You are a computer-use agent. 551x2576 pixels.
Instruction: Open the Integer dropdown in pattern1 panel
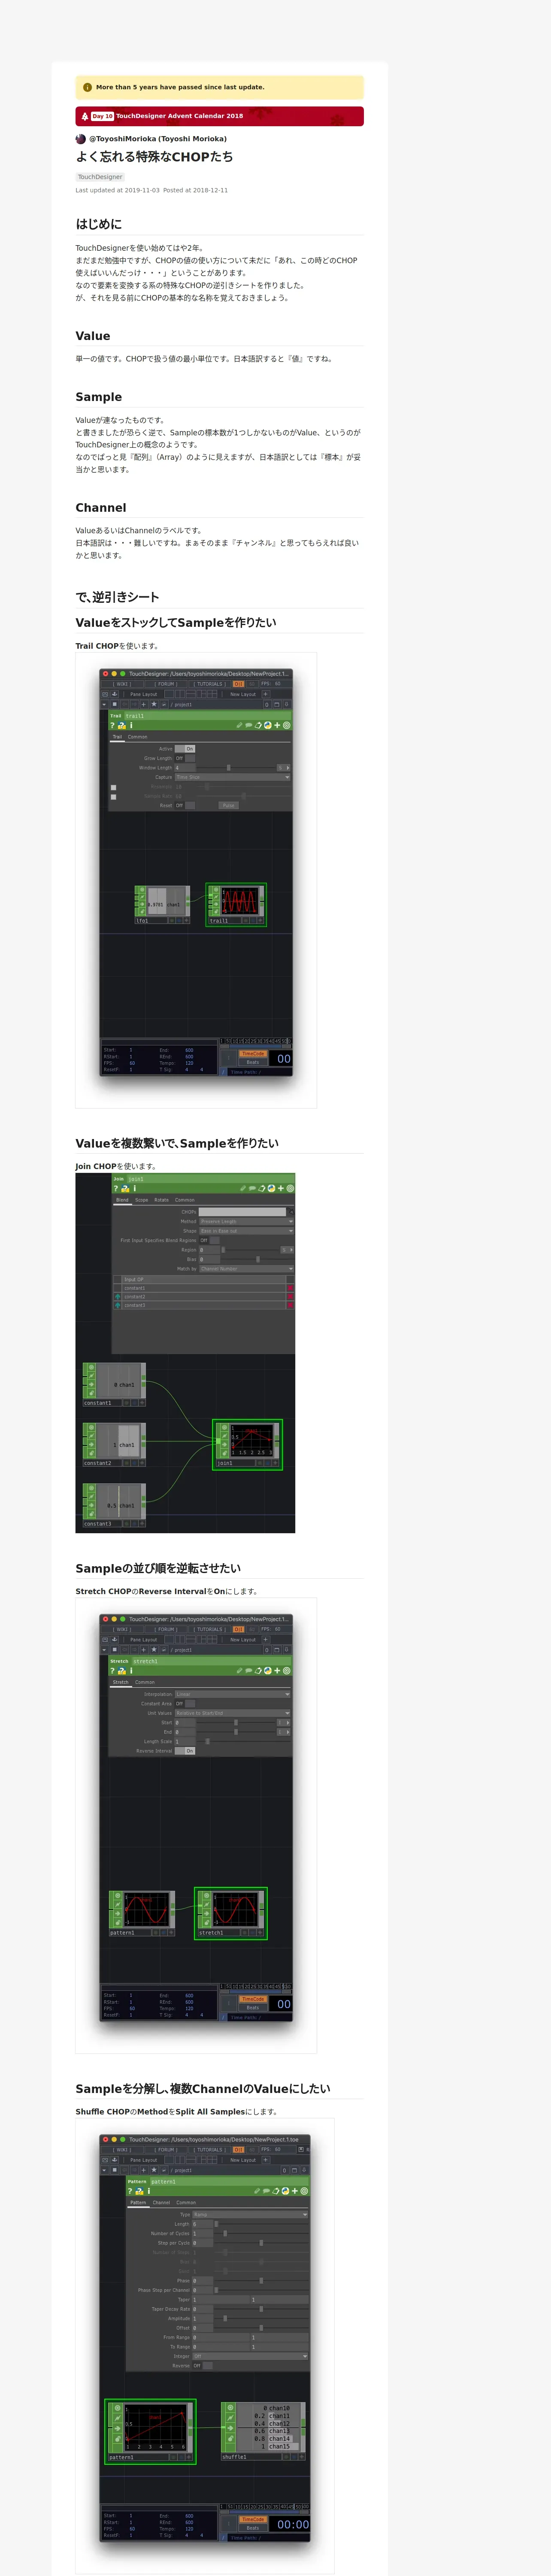(x=250, y=2356)
